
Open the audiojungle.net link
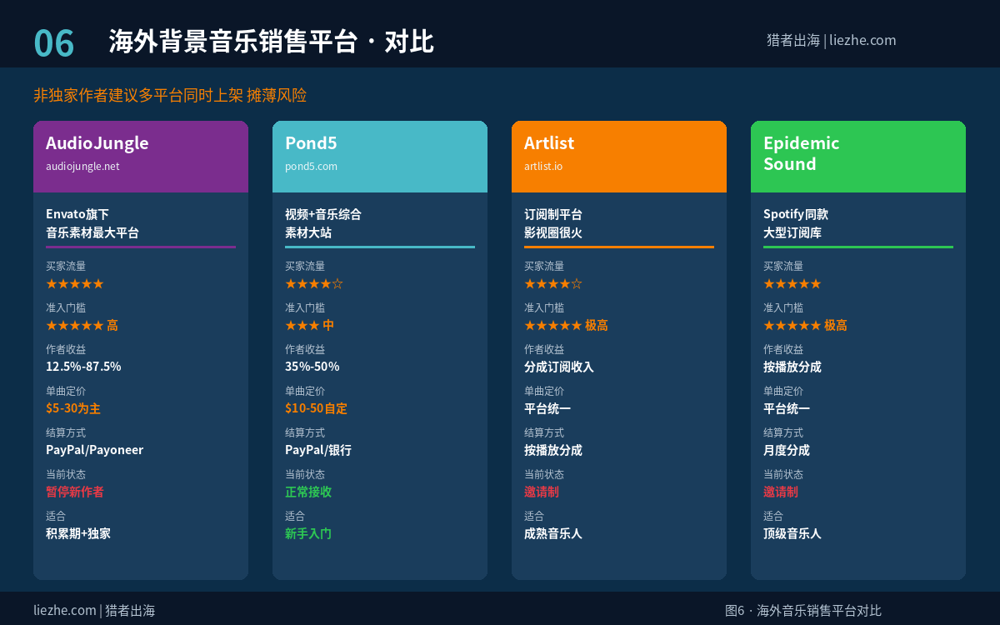point(82,166)
